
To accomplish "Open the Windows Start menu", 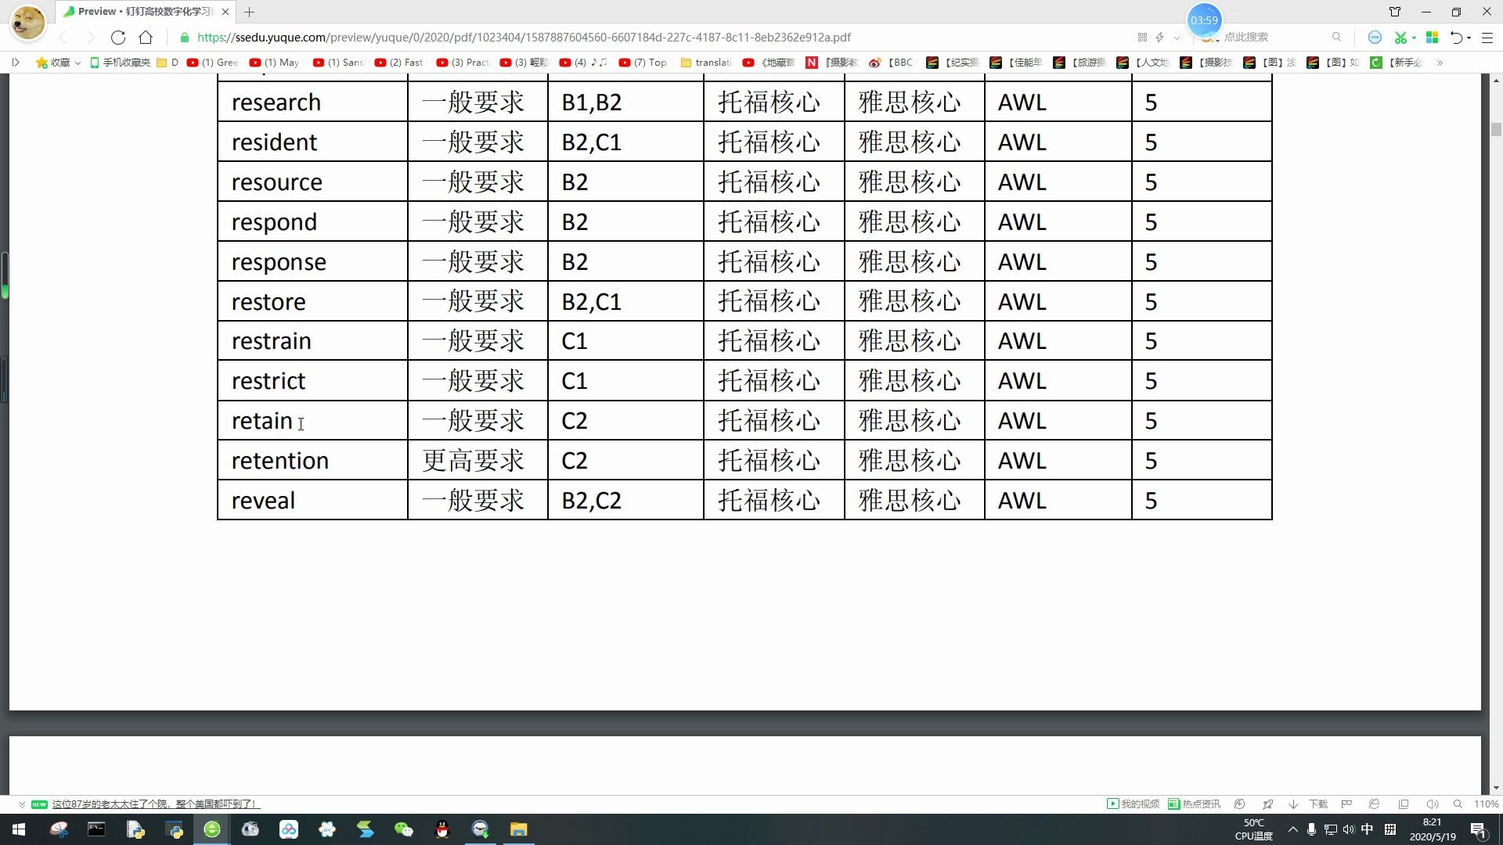I will coord(19,829).
